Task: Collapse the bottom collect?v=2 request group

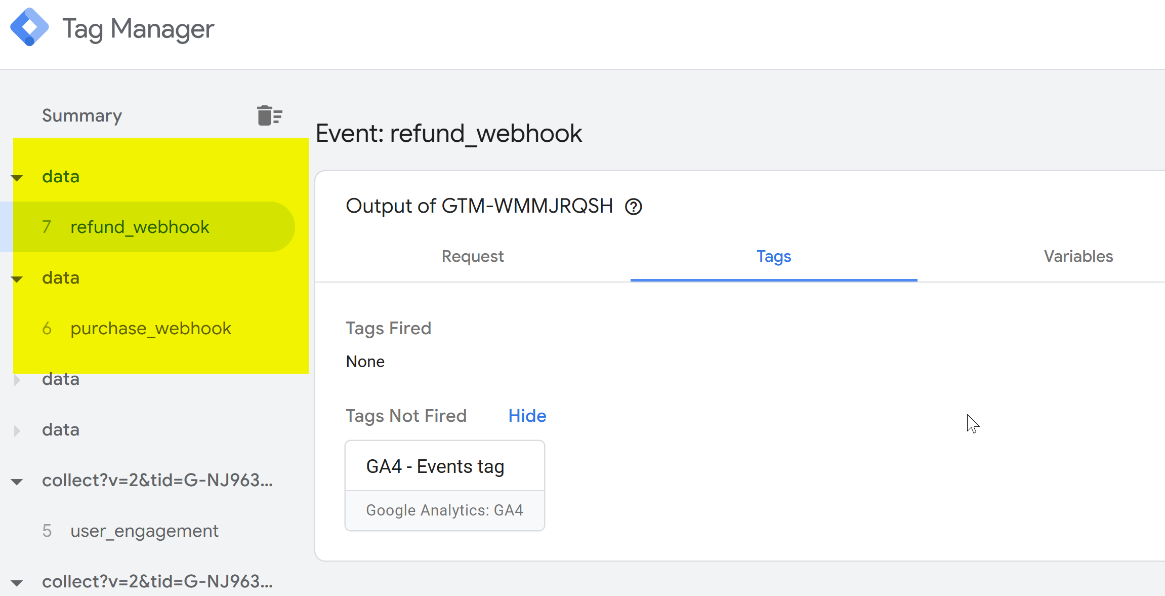Action: click(x=17, y=583)
